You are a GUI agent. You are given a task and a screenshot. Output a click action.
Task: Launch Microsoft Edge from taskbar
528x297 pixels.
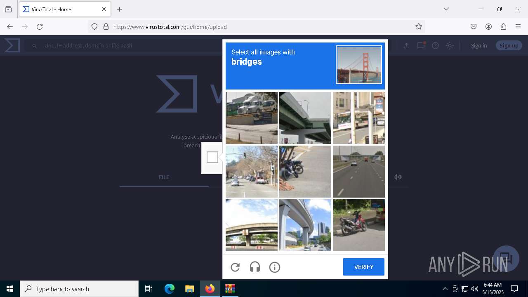170,289
